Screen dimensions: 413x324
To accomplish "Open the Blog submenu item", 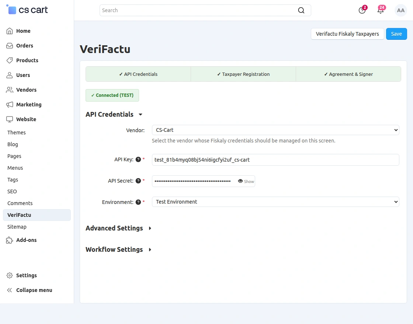I will (13, 144).
